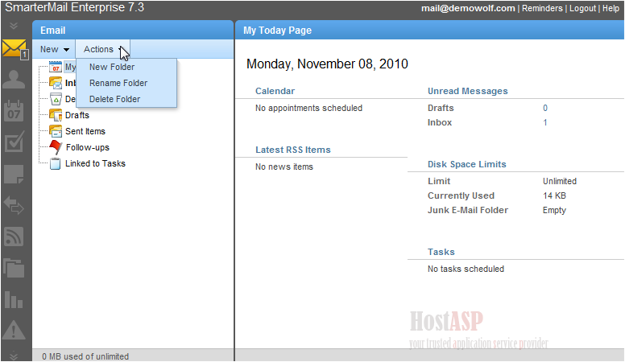Expand sidebar using bottom double-chevron
Viewport: 625px width, 362px height.
pyautogui.click(x=14, y=356)
